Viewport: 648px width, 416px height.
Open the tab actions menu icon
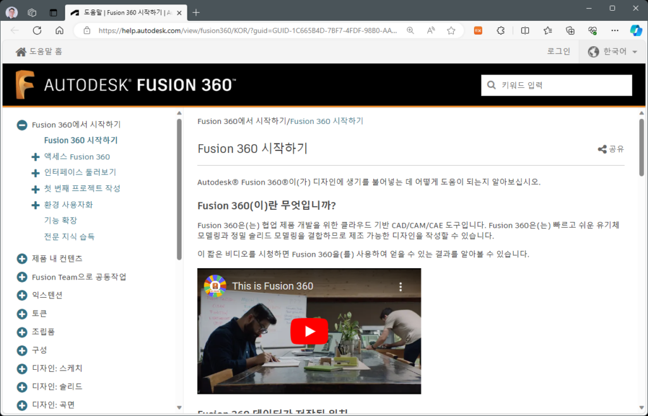53,13
